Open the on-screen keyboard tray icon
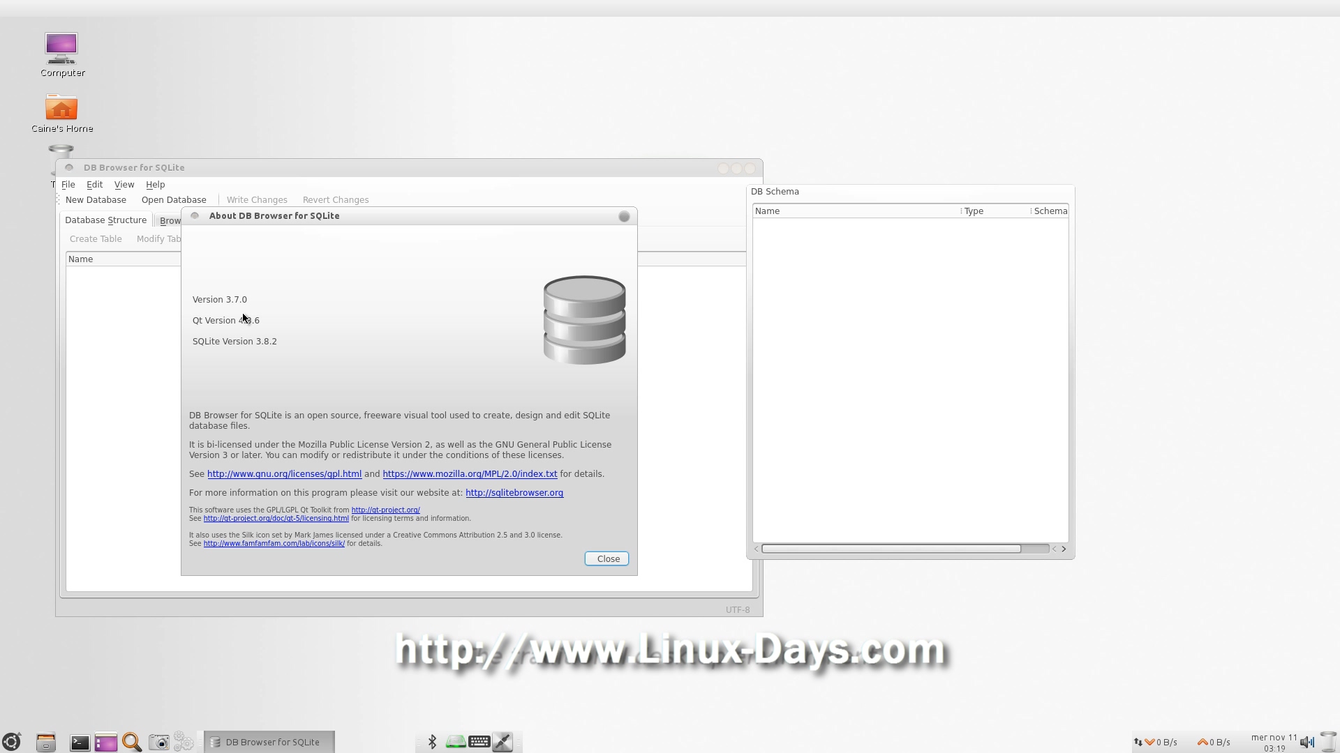 point(479,742)
